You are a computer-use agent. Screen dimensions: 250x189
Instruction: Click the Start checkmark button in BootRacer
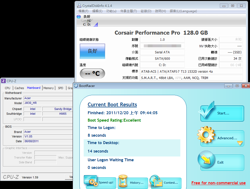[x=222, y=113]
